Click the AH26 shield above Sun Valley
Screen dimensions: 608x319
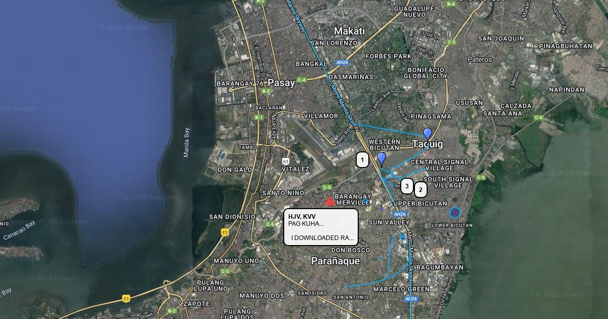pos(400,214)
